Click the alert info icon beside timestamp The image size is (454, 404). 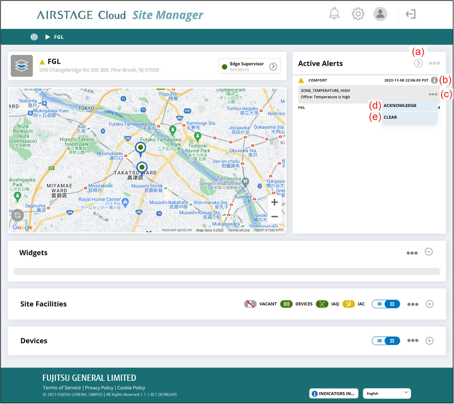click(x=434, y=80)
